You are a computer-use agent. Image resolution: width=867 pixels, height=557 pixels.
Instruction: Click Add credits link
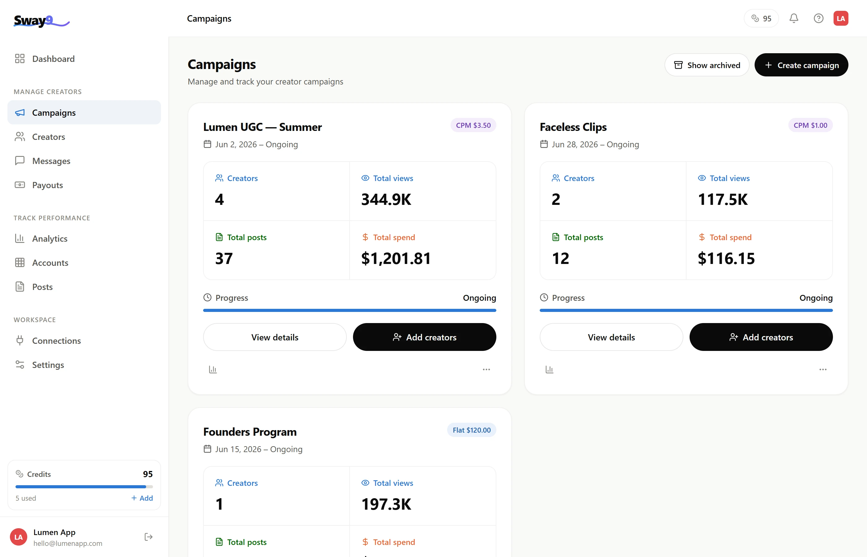(142, 498)
